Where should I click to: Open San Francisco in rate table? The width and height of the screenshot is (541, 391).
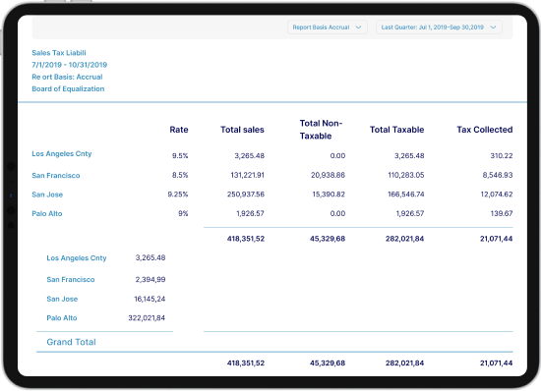tap(56, 175)
